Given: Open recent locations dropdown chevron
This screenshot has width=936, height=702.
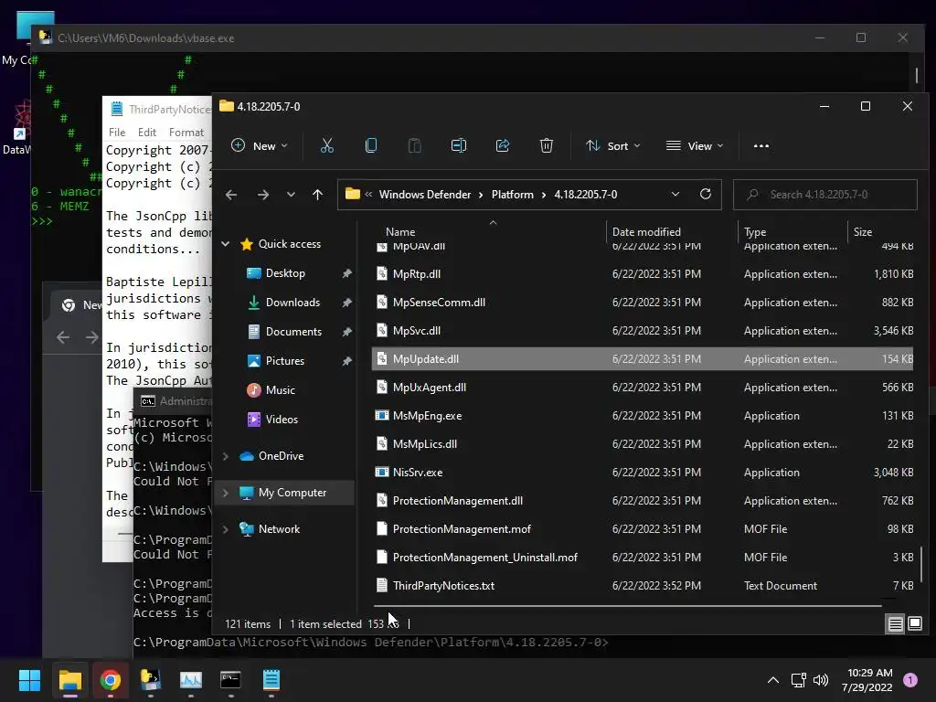Looking at the screenshot, I should 291,195.
